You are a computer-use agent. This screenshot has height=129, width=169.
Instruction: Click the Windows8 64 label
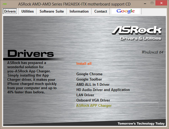[152, 52]
